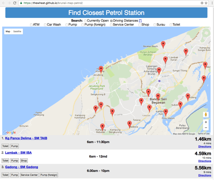Click the 5.56km distance value

[203, 168]
